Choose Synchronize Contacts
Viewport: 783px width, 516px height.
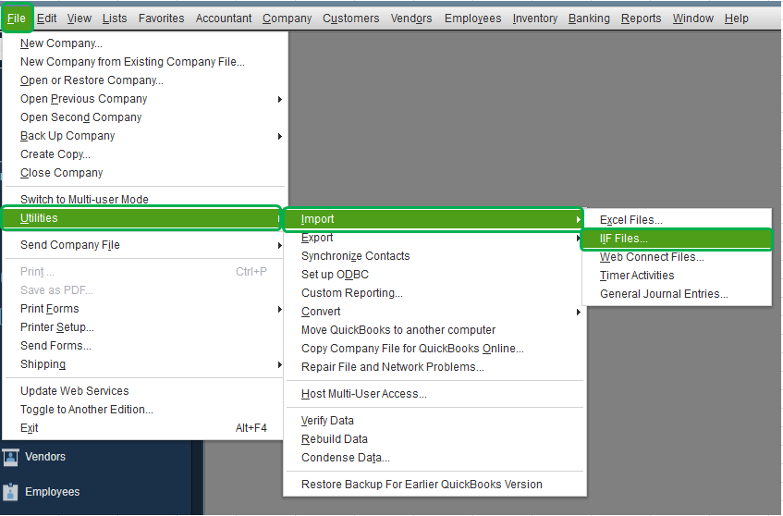coord(434,256)
